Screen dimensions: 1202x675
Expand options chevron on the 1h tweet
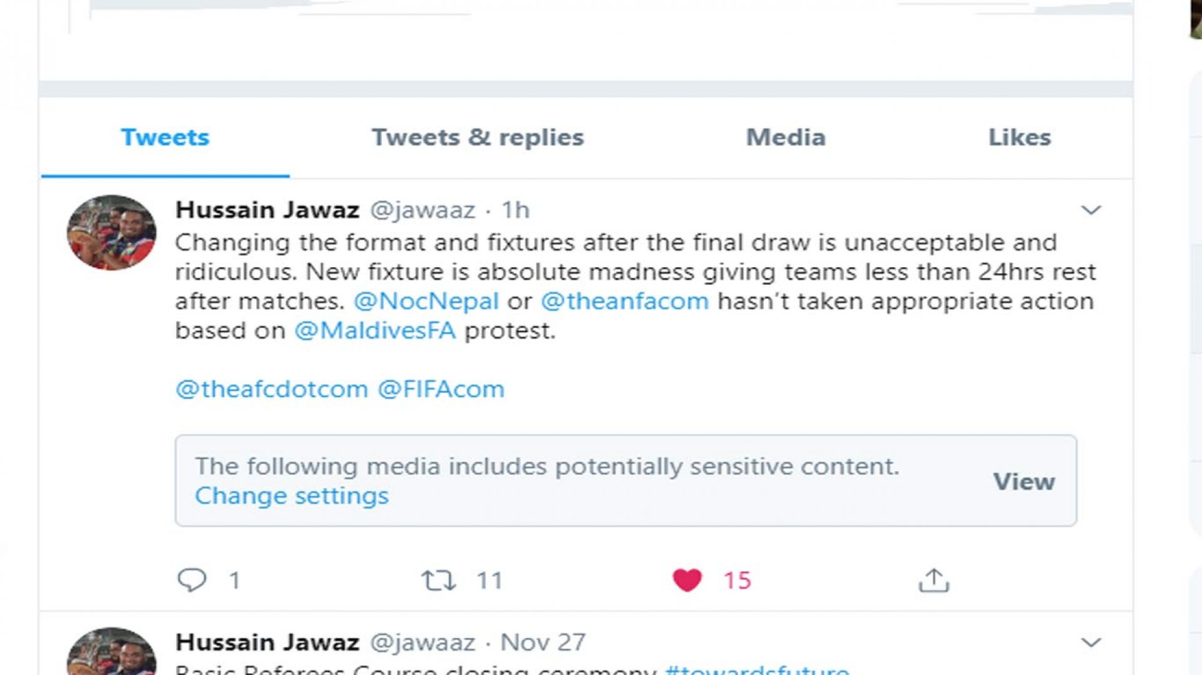tap(1091, 210)
